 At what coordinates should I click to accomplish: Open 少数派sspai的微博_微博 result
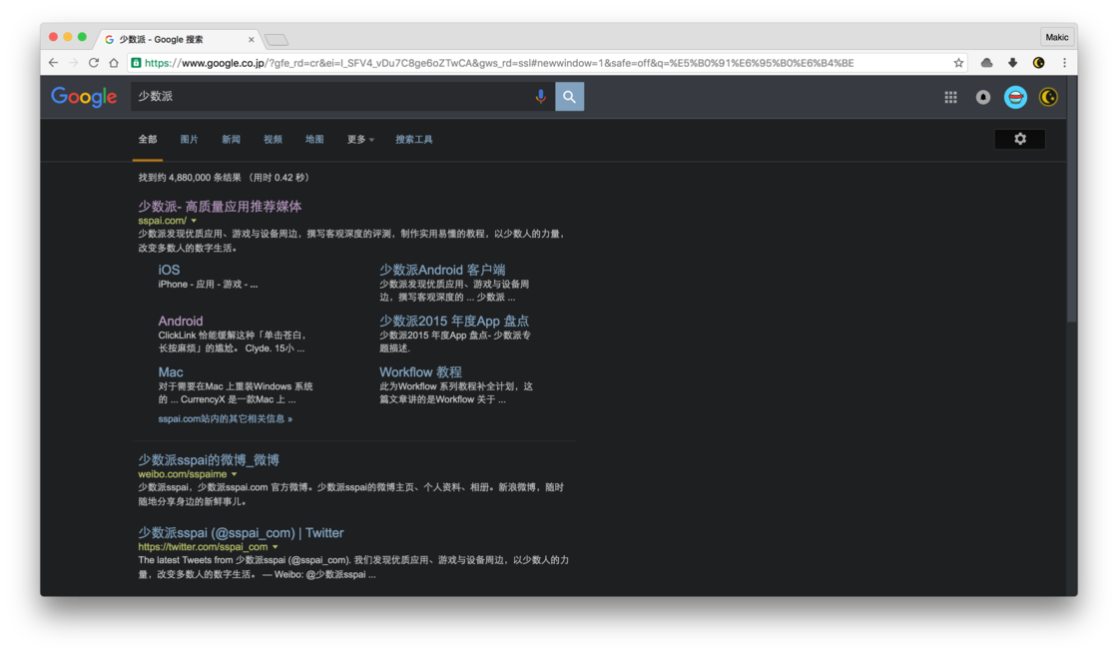coord(209,460)
